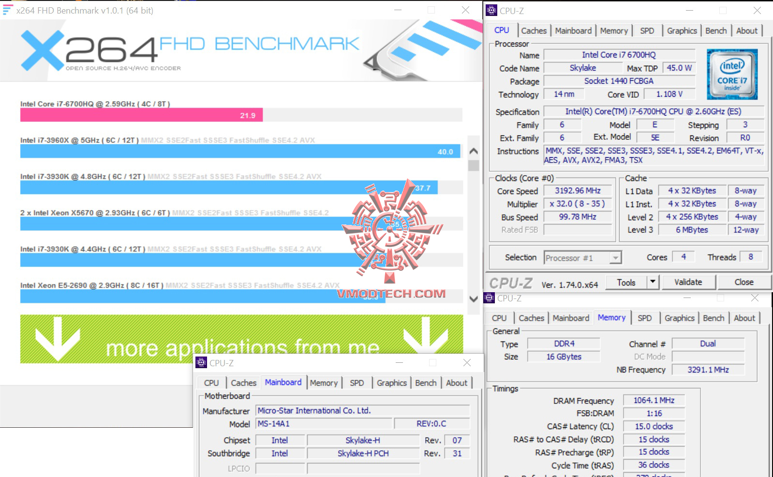773x477 pixels.
Task: Click the Intel Core i7 inside logo
Action: 732,74
